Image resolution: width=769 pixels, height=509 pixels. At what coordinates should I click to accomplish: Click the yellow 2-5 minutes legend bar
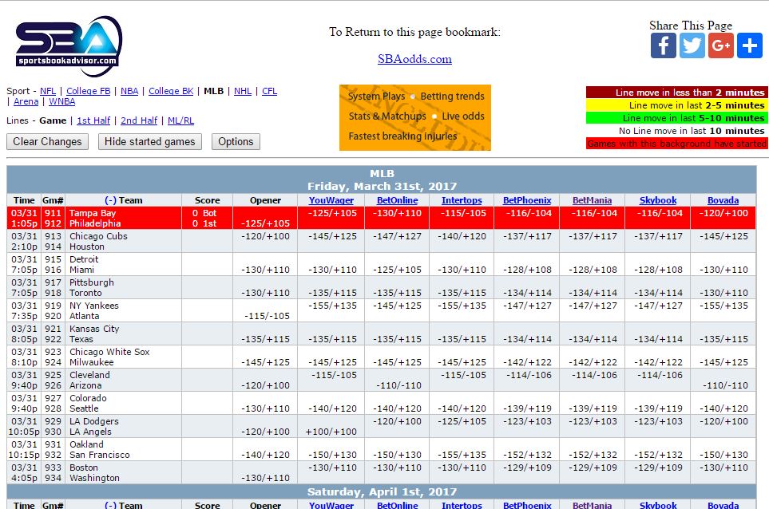coord(677,105)
